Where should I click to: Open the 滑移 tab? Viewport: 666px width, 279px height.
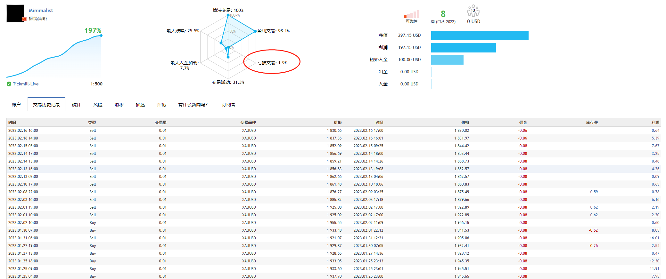pos(119,105)
